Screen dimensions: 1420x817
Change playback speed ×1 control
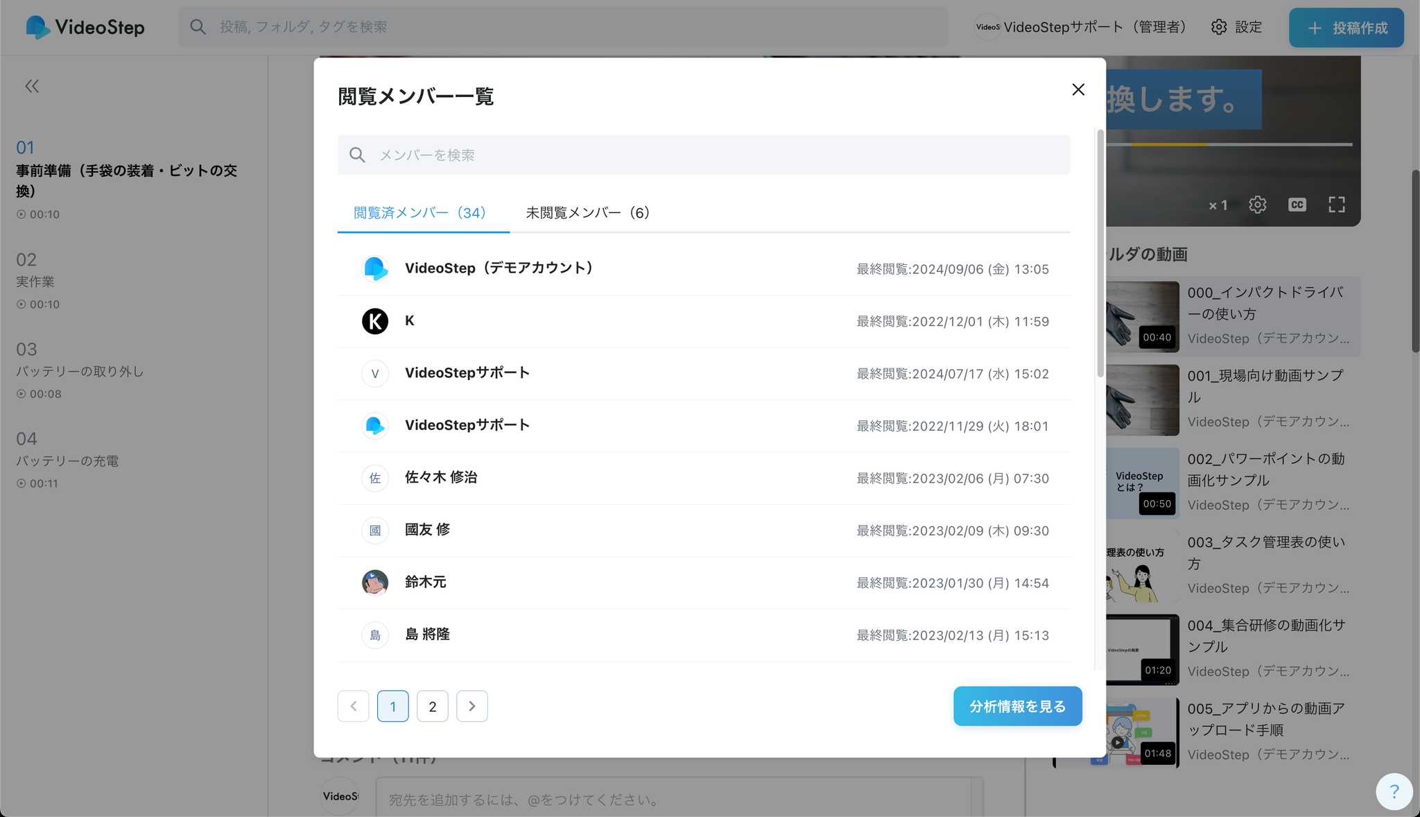[x=1218, y=205]
